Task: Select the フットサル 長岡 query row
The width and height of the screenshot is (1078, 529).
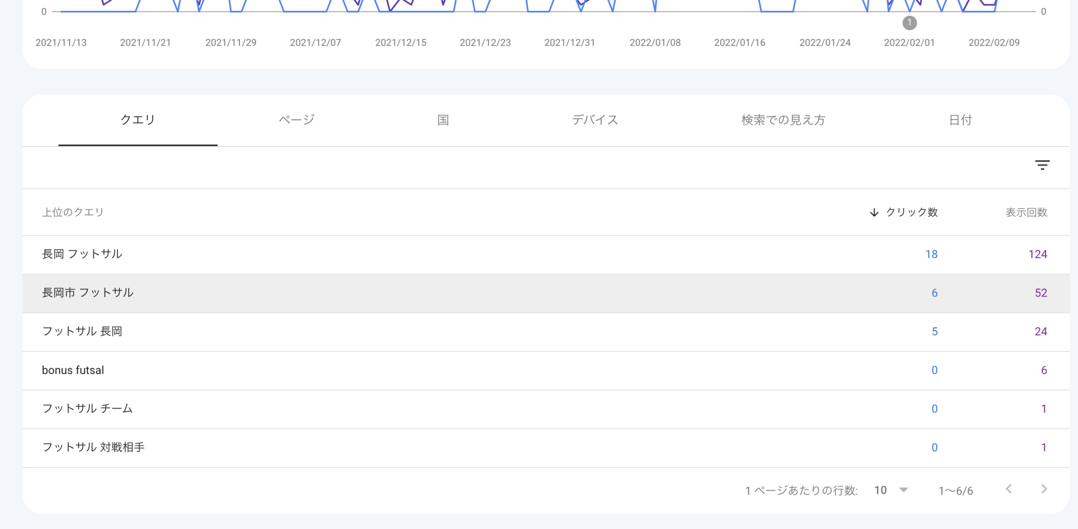Action: coord(546,332)
